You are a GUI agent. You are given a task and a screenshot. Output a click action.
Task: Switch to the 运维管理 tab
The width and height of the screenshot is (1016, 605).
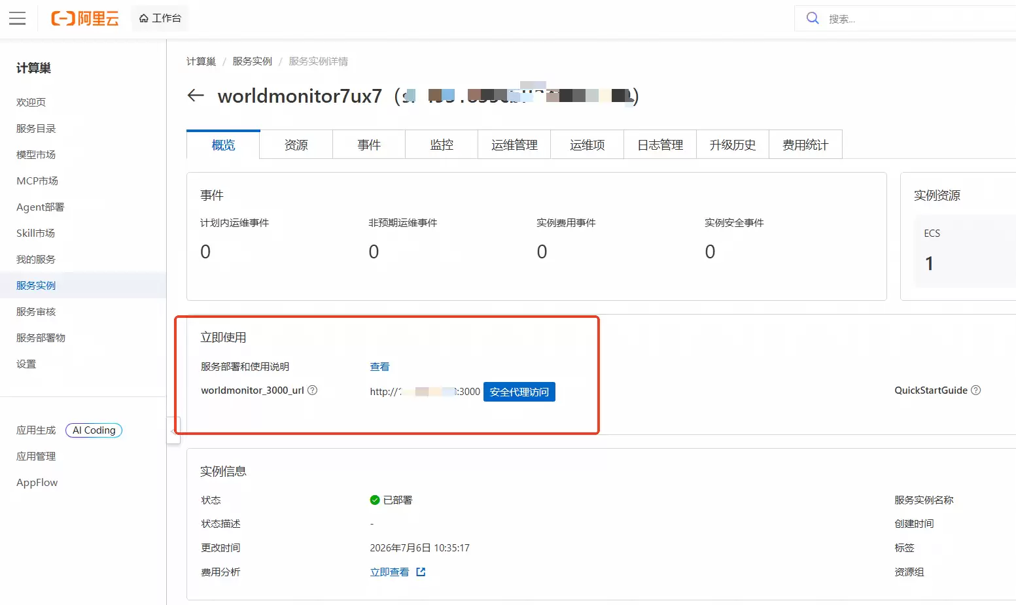[514, 145]
